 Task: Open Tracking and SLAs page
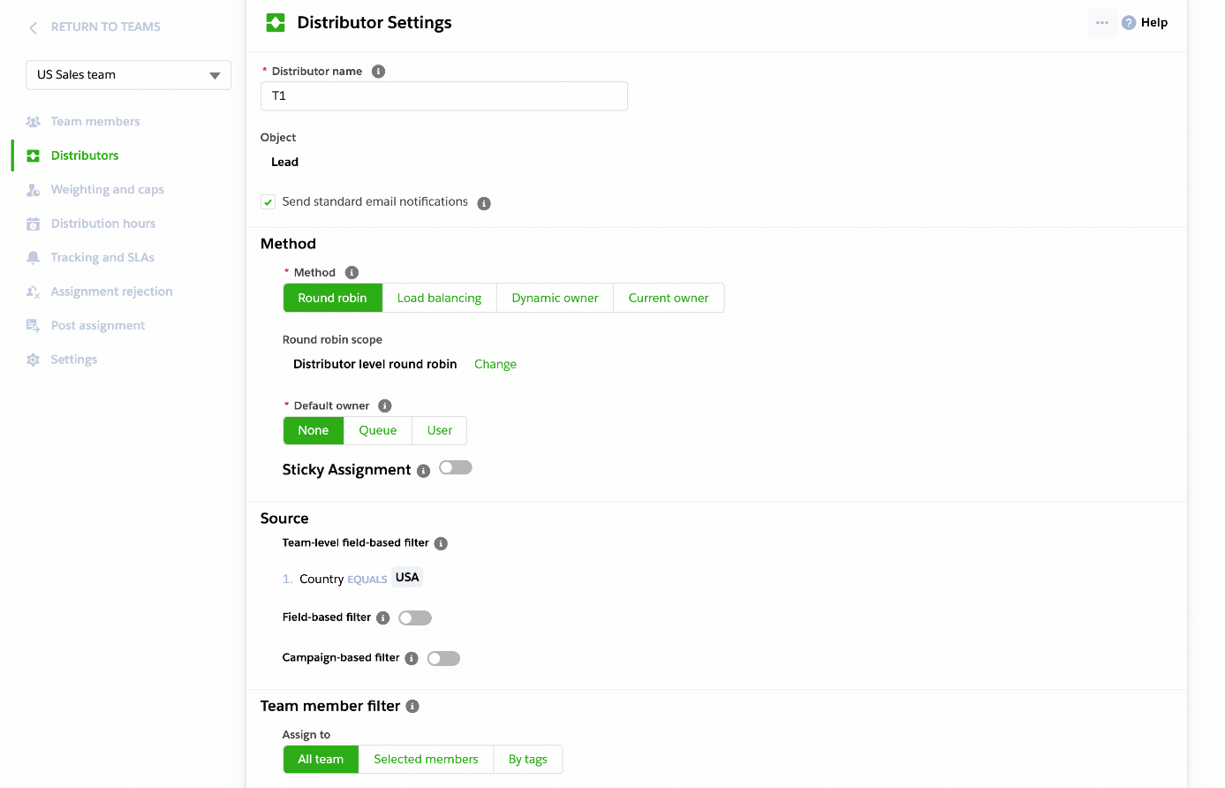[102, 258]
